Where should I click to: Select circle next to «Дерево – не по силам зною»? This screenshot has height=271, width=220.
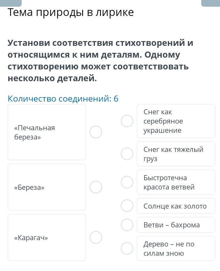click(127, 248)
